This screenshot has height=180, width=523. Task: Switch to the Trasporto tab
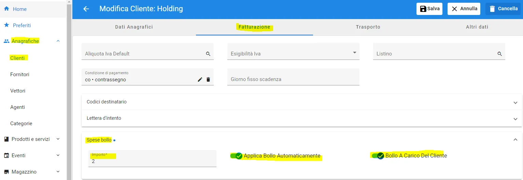[368, 27]
